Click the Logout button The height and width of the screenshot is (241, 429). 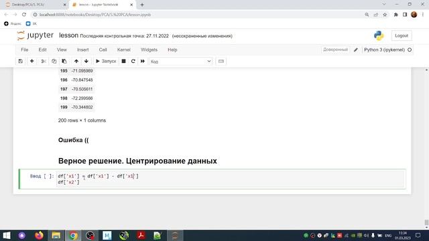click(x=402, y=35)
